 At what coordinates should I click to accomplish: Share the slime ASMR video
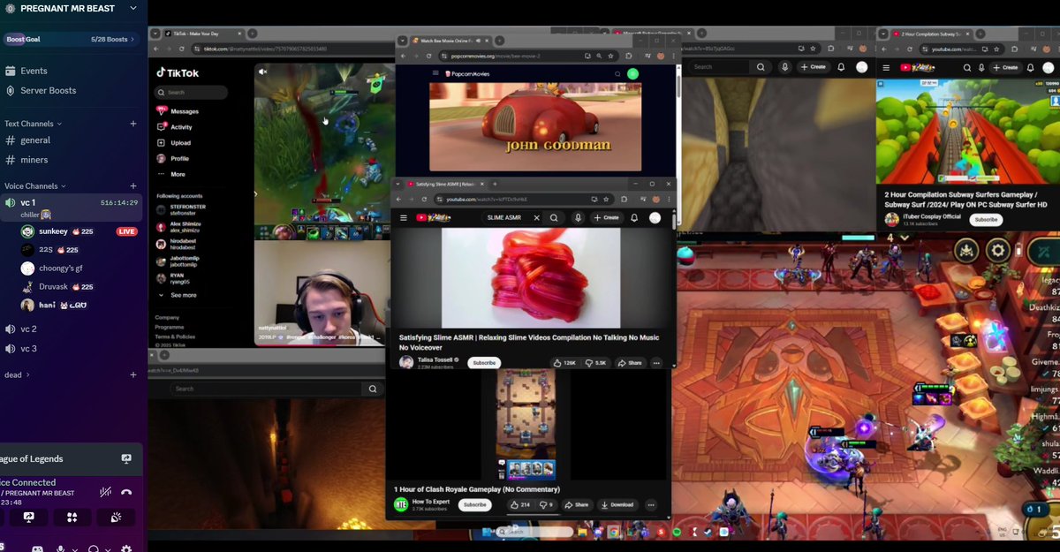(630, 363)
